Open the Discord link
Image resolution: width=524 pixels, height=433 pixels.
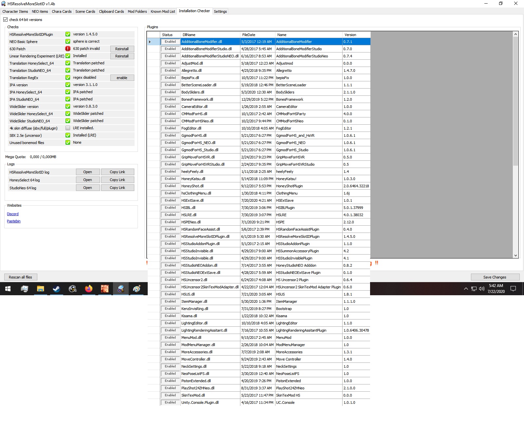[x=13, y=214]
